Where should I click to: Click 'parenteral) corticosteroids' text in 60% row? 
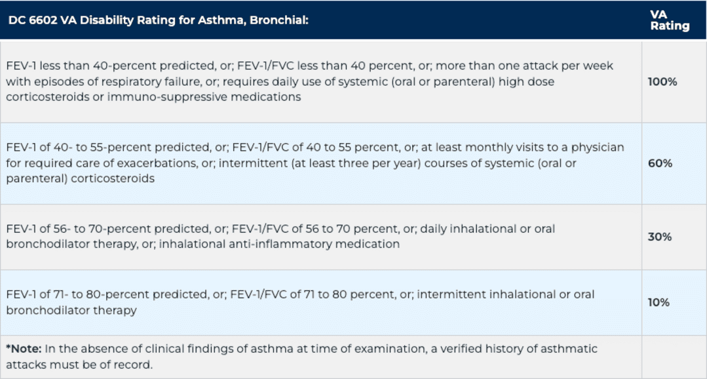(80, 178)
